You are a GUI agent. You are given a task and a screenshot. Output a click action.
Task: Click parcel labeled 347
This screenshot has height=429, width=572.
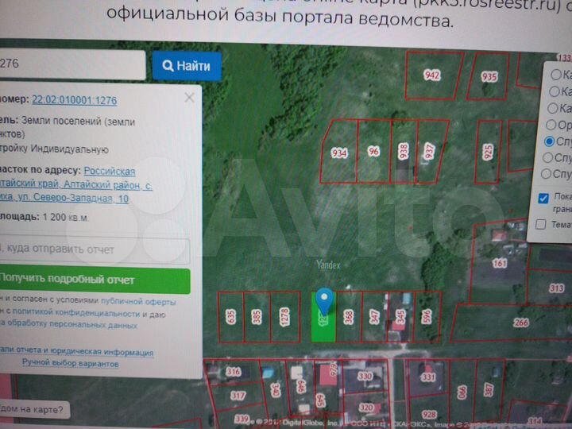(x=374, y=317)
